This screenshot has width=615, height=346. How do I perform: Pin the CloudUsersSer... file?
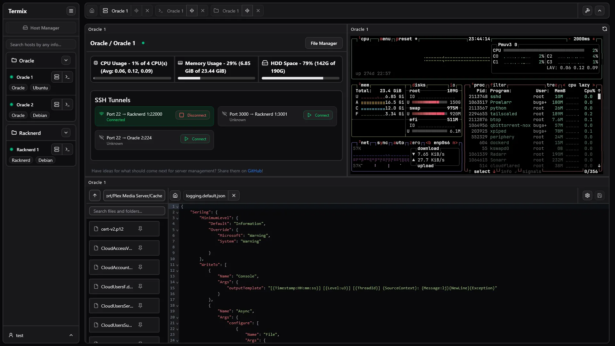click(140, 306)
